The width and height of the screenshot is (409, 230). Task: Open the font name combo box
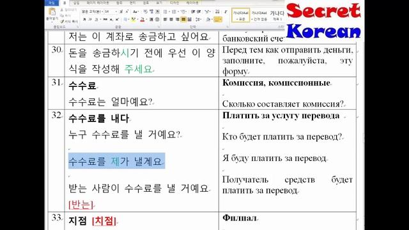(x=92, y=11)
